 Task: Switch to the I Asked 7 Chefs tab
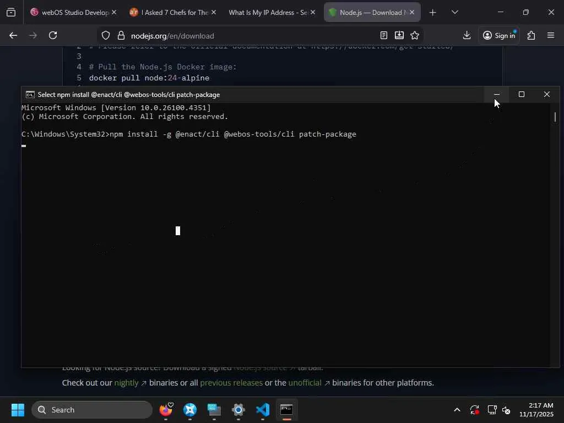pos(169,13)
